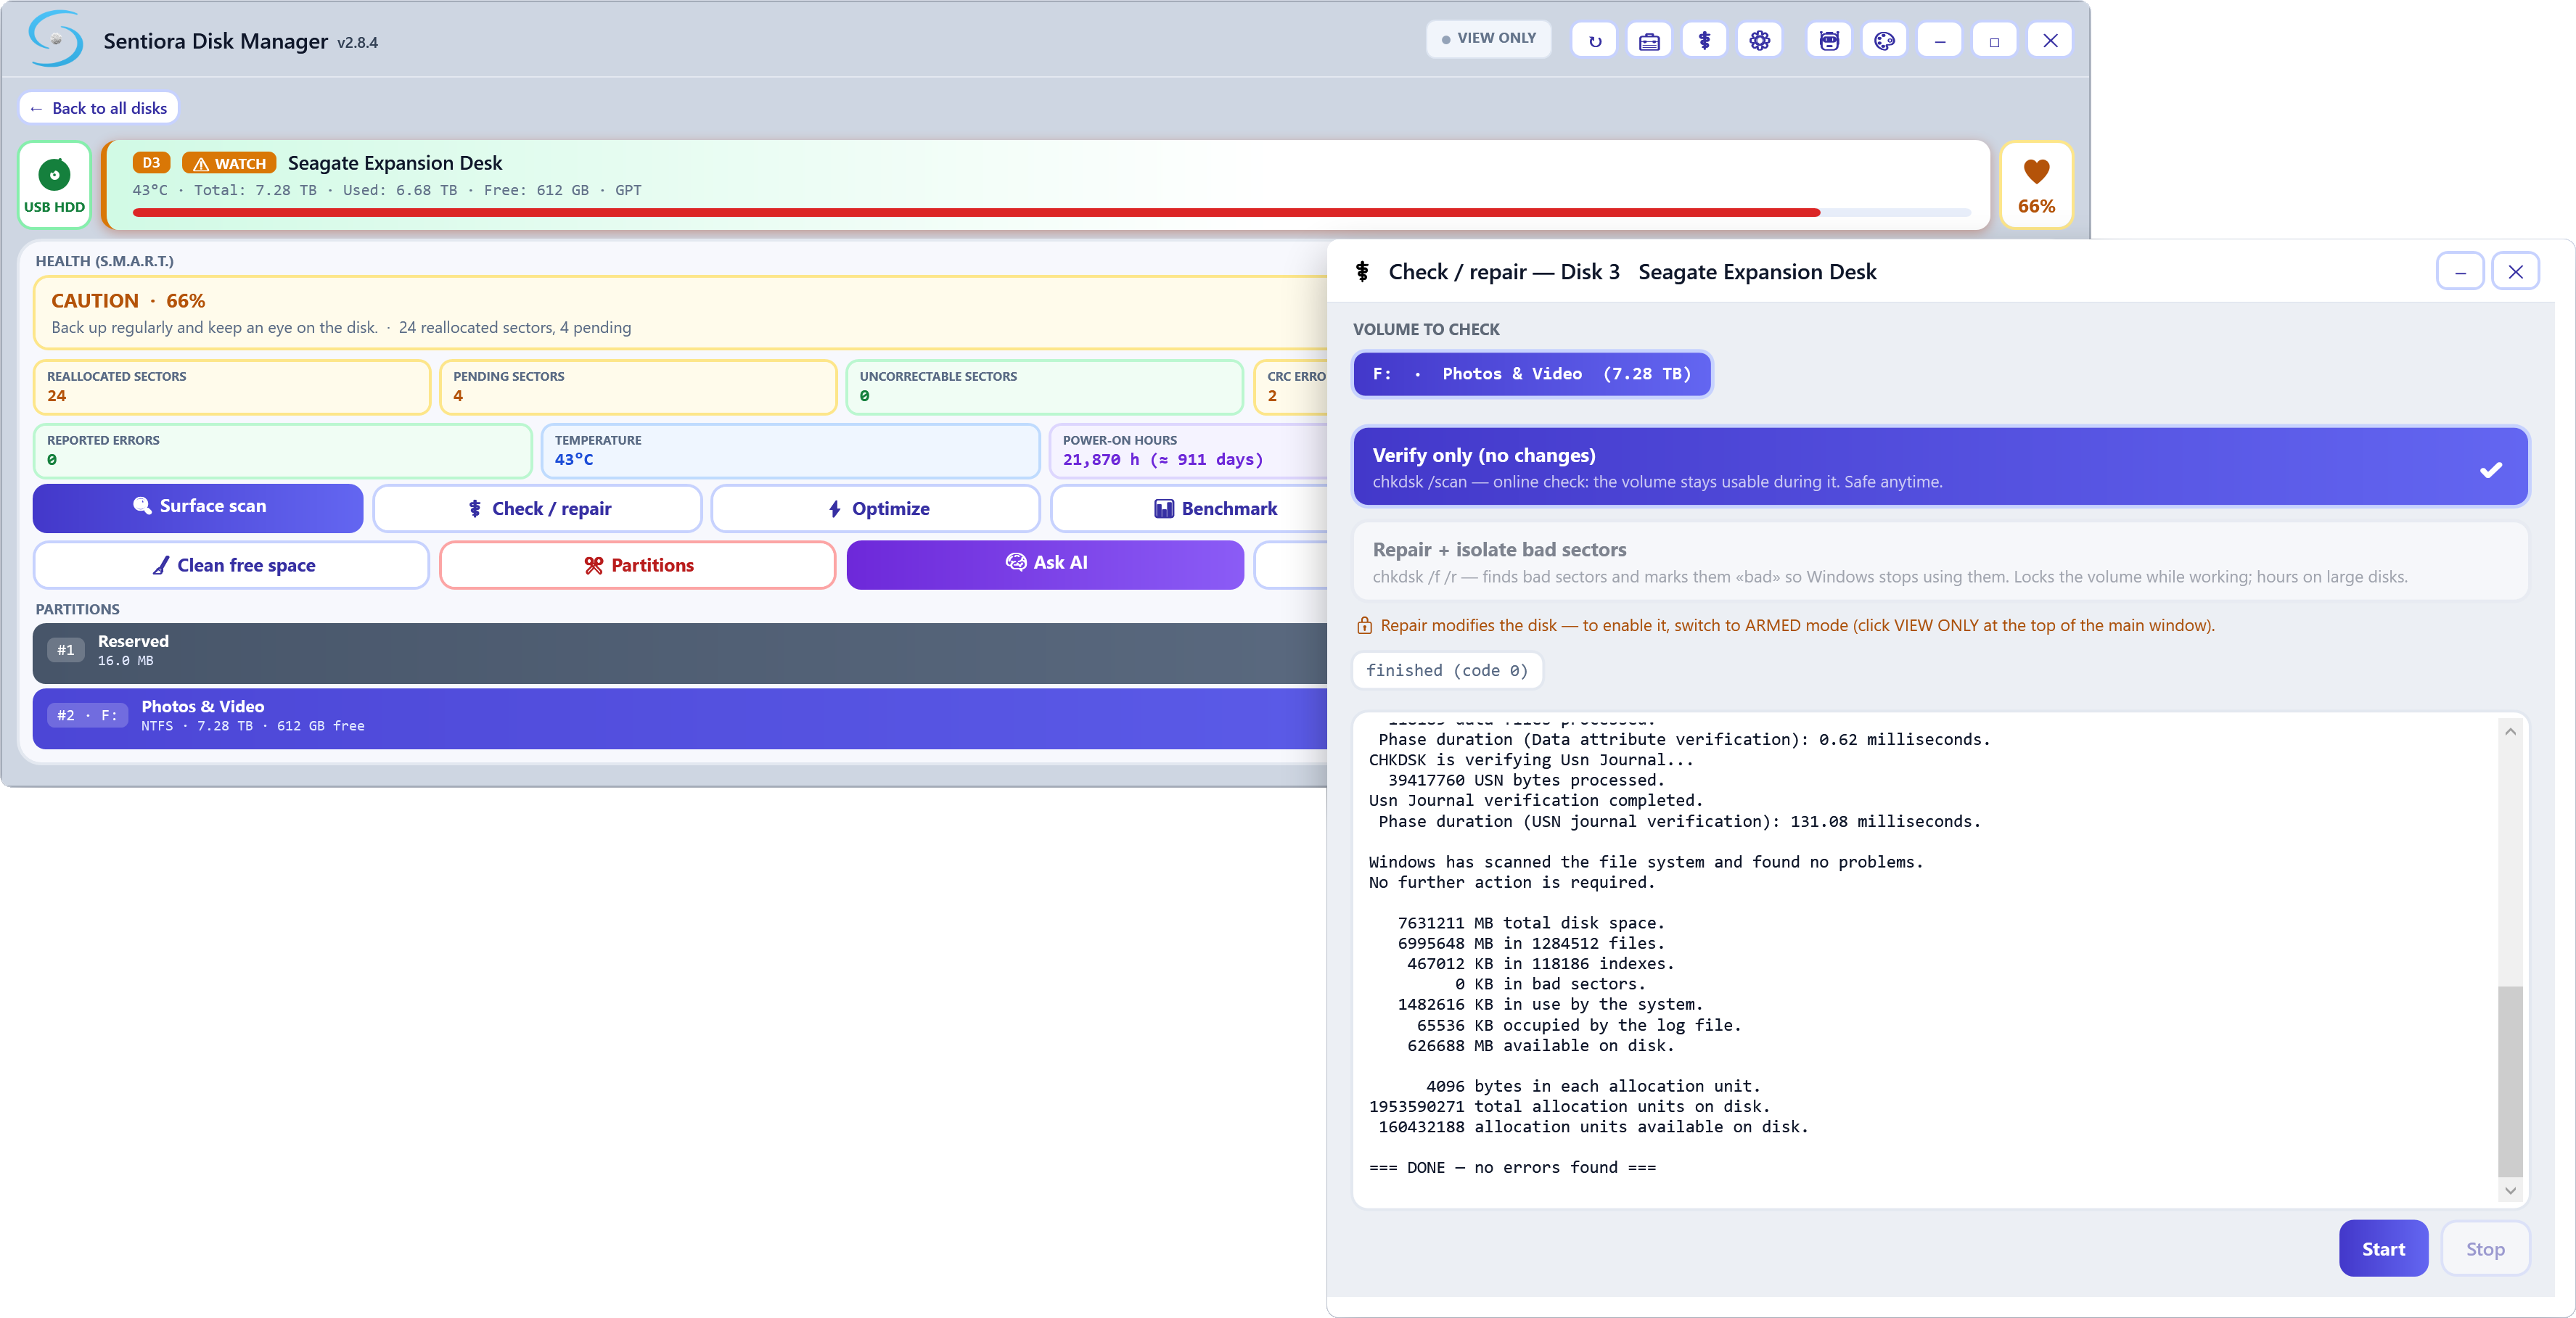This screenshot has height=1318, width=2576.
Task: Go Back to all disks
Action: 98,108
